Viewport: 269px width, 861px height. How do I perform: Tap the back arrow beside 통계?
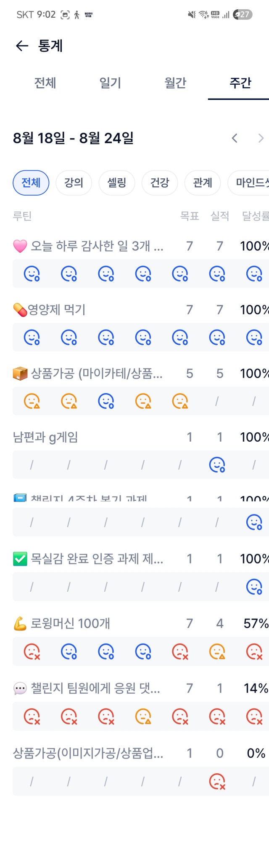point(22,46)
